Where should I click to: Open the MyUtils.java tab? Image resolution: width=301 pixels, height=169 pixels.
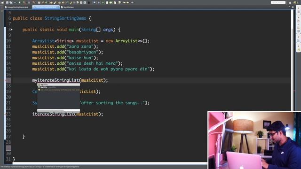click(67, 7)
